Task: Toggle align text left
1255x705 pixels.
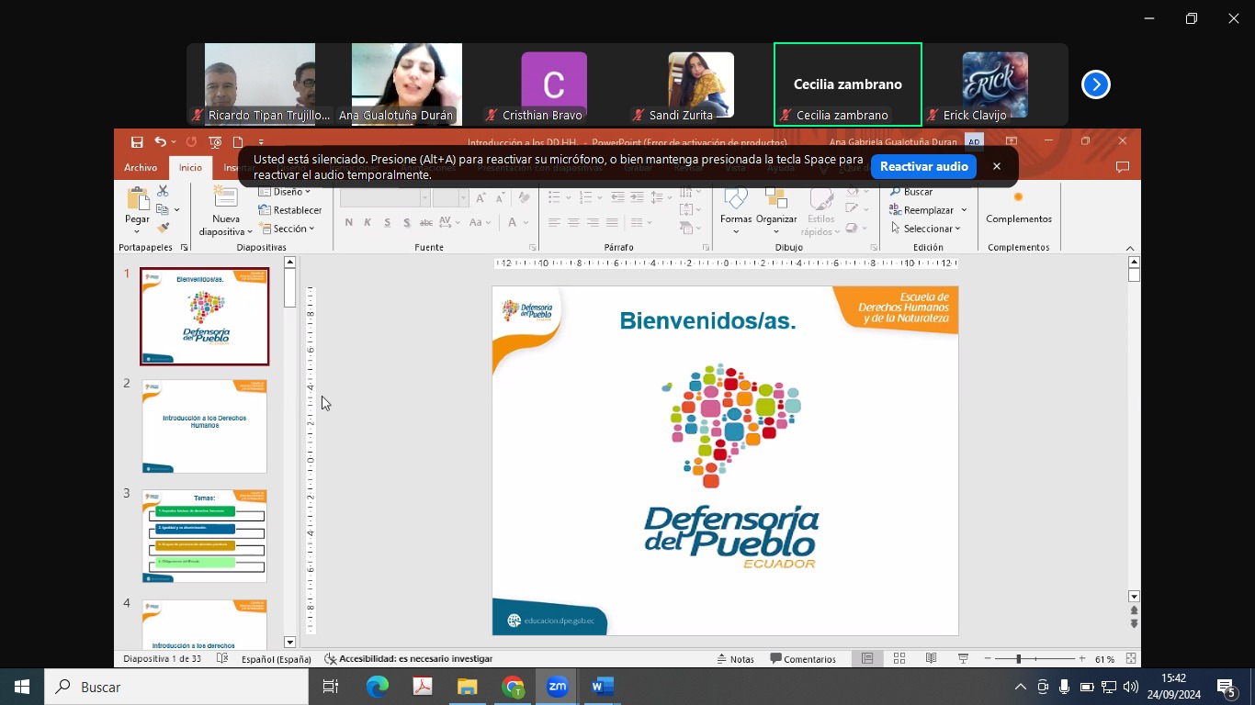Action: (x=554, y=222)
